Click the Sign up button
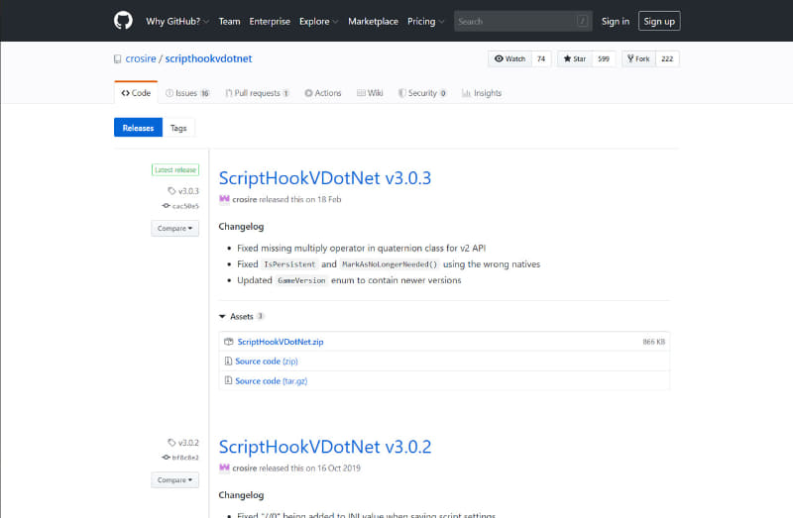793x518 pixels. [659, 21]
